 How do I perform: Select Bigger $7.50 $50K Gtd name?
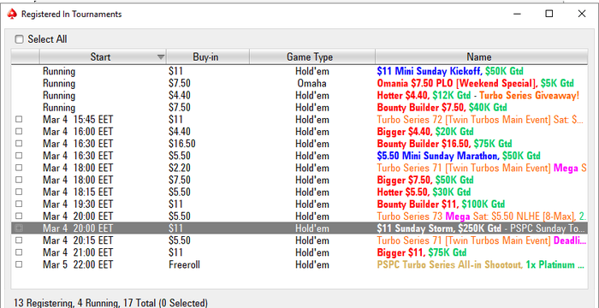tap(425, 180)
